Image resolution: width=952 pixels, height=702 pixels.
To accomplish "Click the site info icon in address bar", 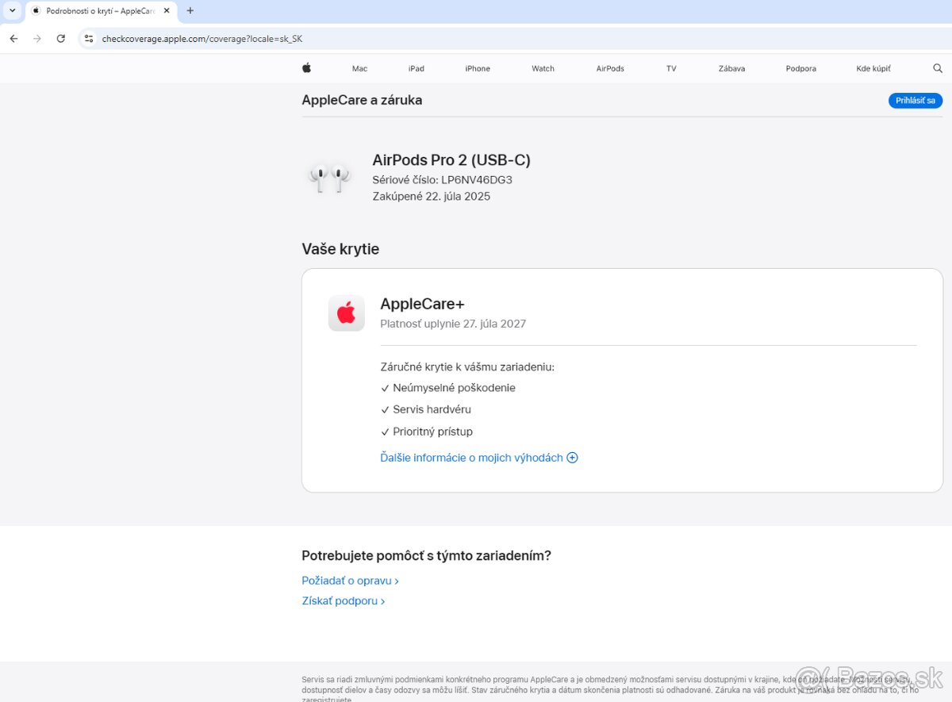I will 89,38.
